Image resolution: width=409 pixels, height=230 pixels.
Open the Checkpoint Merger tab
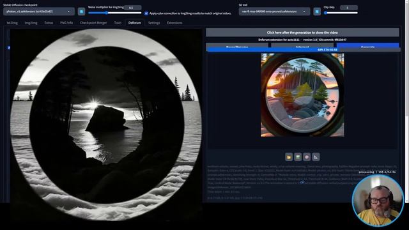pyautogui.click(x=93, y=23)
